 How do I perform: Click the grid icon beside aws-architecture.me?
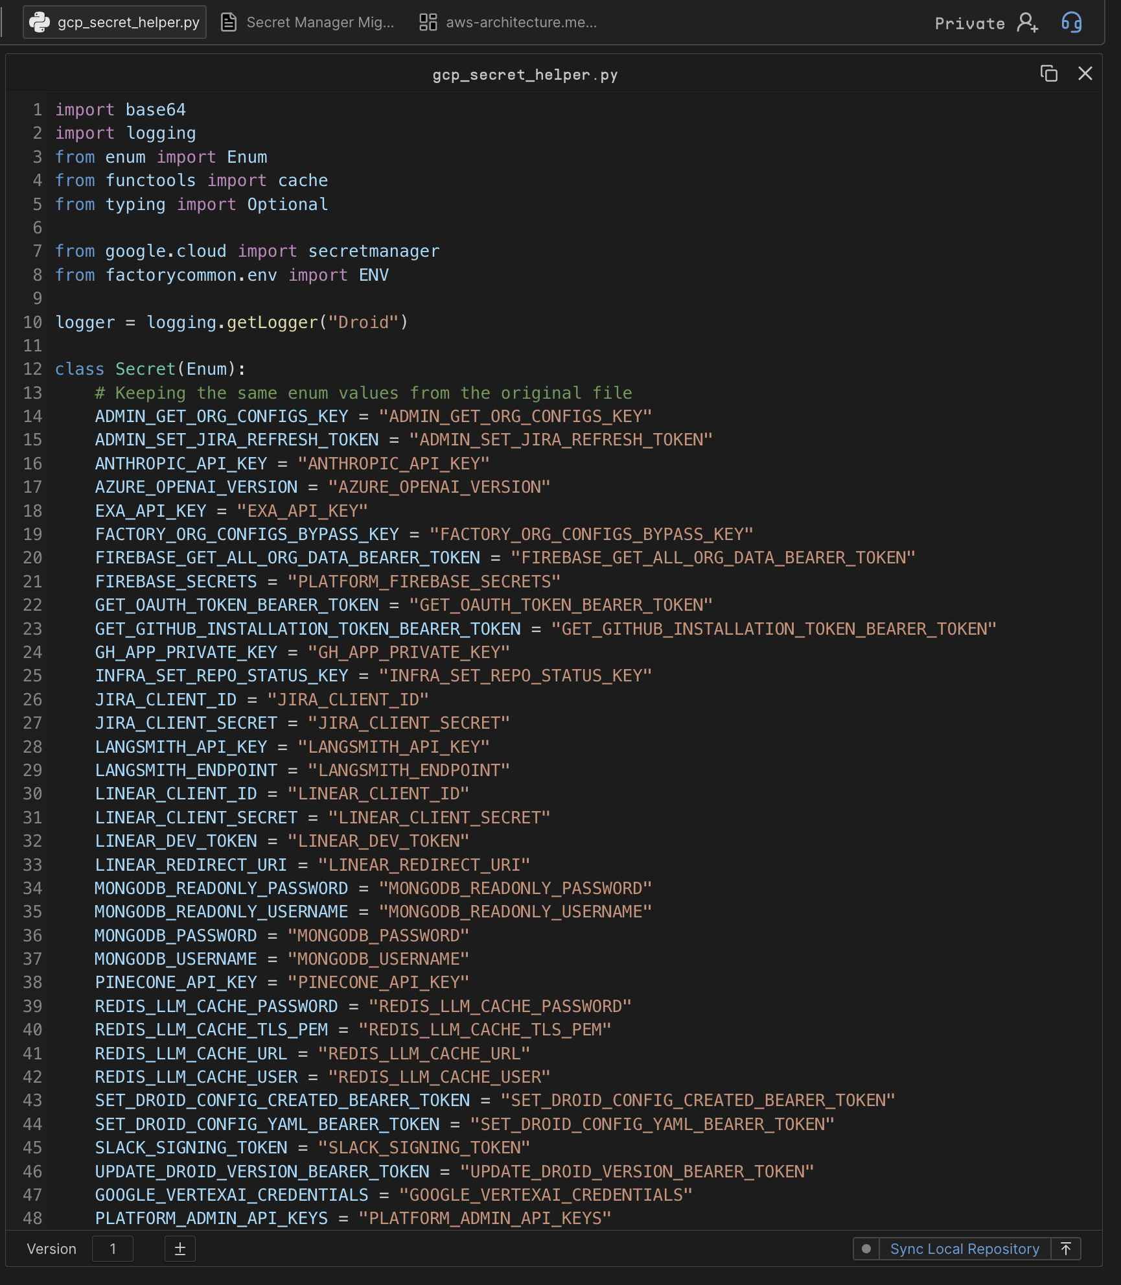coord(428,21)
